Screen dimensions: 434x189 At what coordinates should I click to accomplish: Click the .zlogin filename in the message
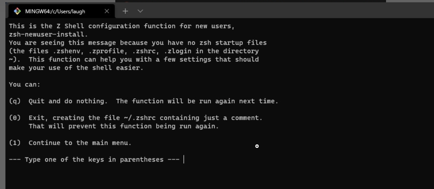tap(178, 51)
